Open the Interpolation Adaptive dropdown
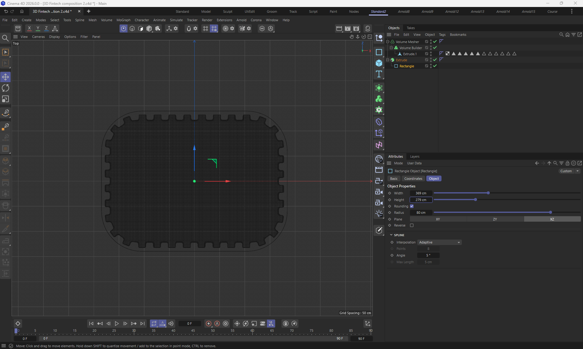583x349 pixels. [x=439, y=242]
